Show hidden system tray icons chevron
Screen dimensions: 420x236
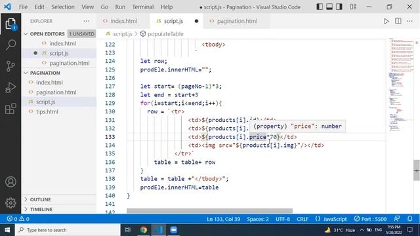tap(362, 230)
